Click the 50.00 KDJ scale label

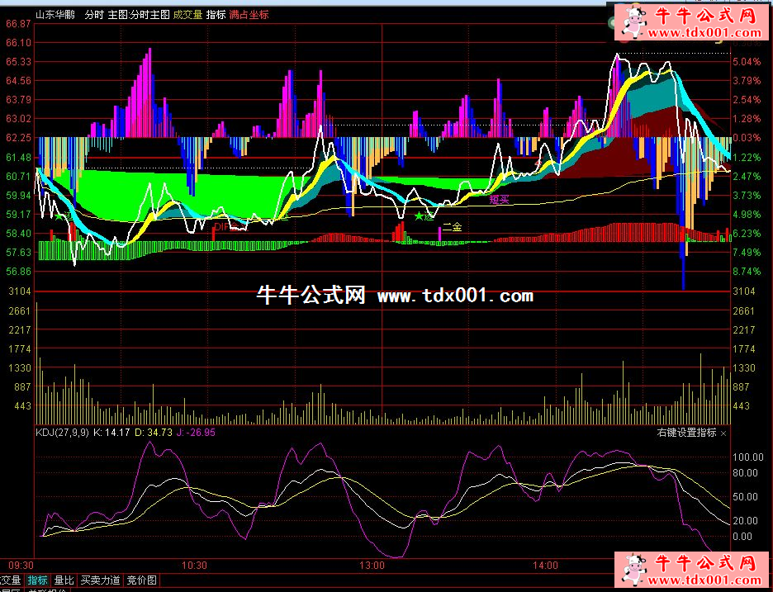(x=746, y=497)
